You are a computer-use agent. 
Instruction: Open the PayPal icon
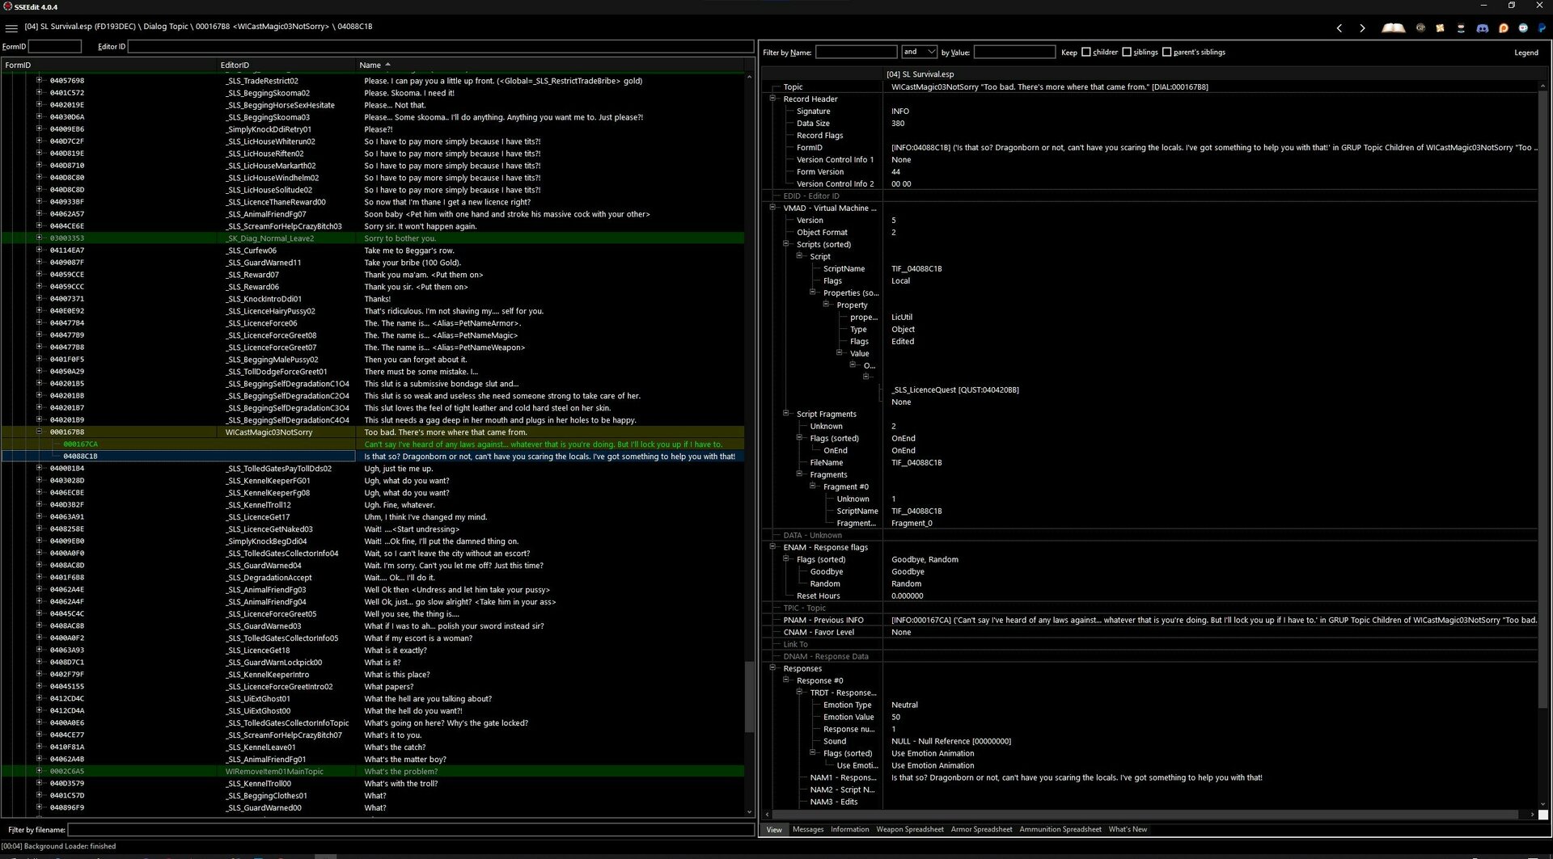(1542, 28)
